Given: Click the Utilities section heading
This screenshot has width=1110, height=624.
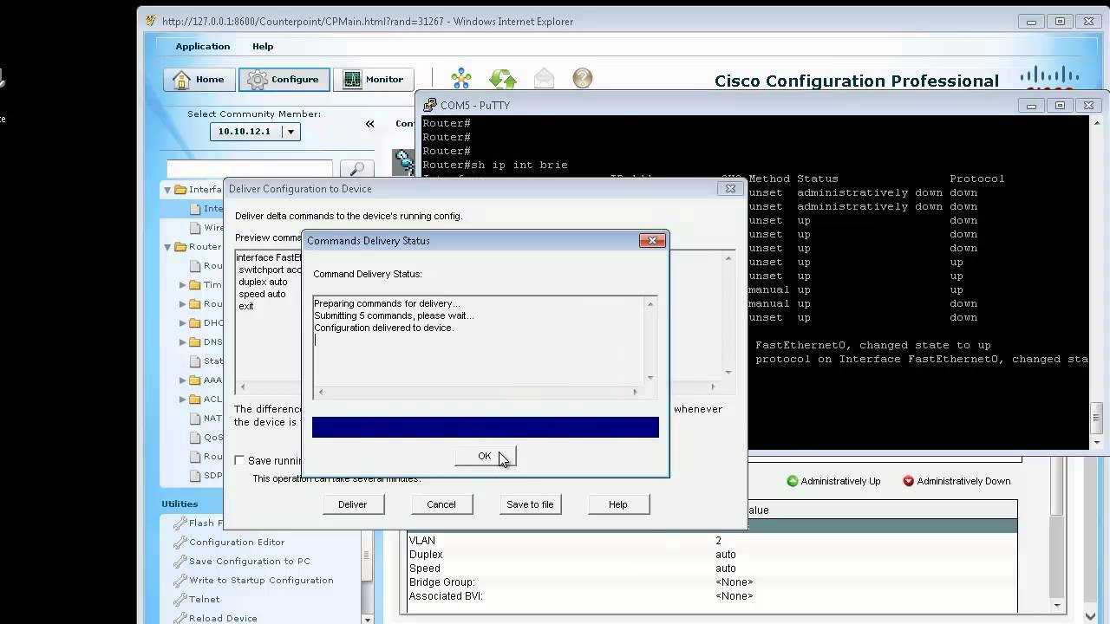Looking at the screenshot, I should pos(180,504).
